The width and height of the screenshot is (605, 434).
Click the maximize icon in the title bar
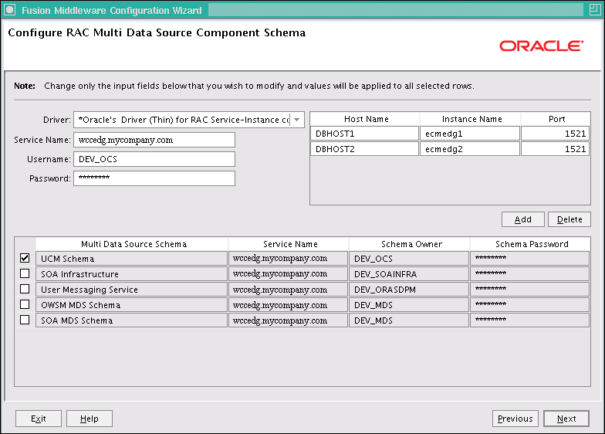click(594, 10)
